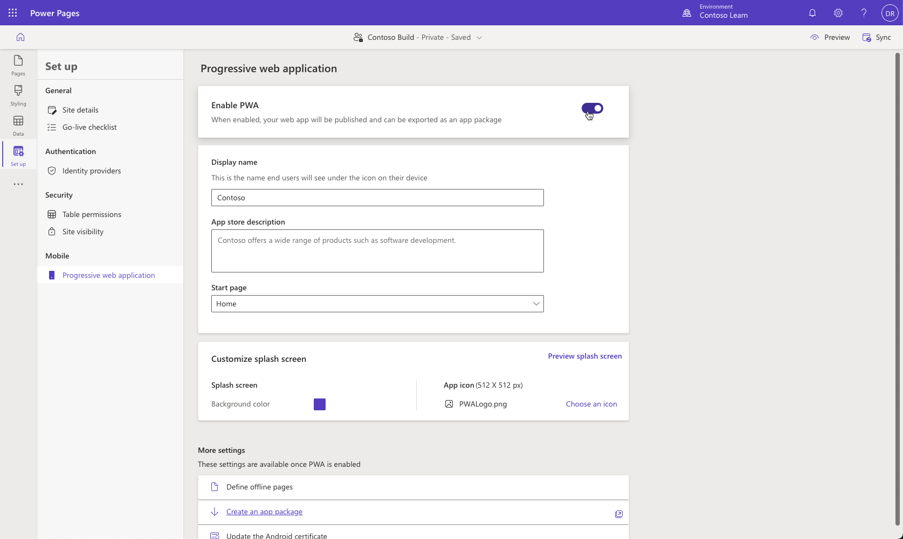This screenshot has width=903, height=539.
Task: Click Create an app package link
Action: (x=264, y=512)
